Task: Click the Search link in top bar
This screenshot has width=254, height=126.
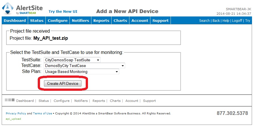Action: click(x=204, y=20)
